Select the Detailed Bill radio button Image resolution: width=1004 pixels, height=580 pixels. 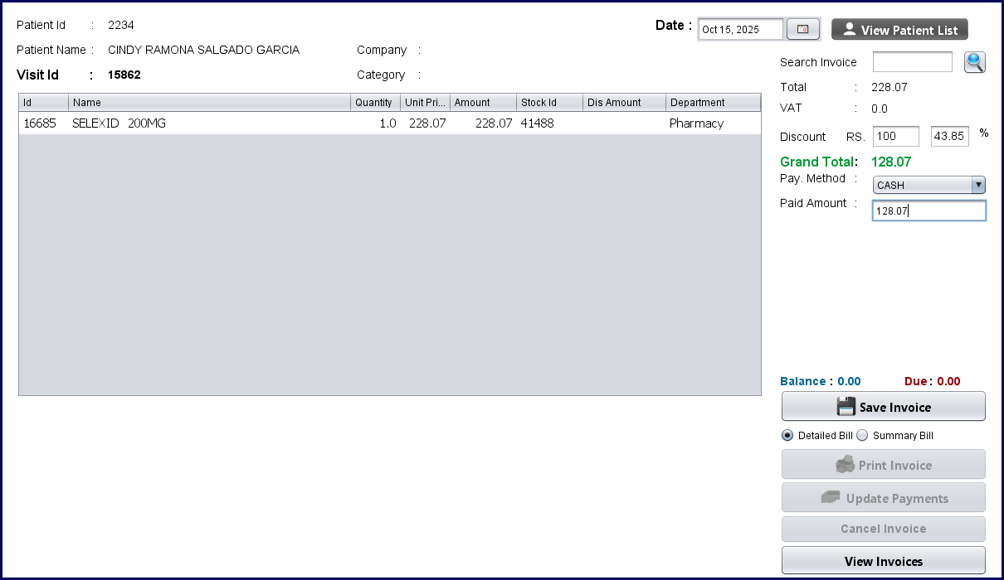787,436
